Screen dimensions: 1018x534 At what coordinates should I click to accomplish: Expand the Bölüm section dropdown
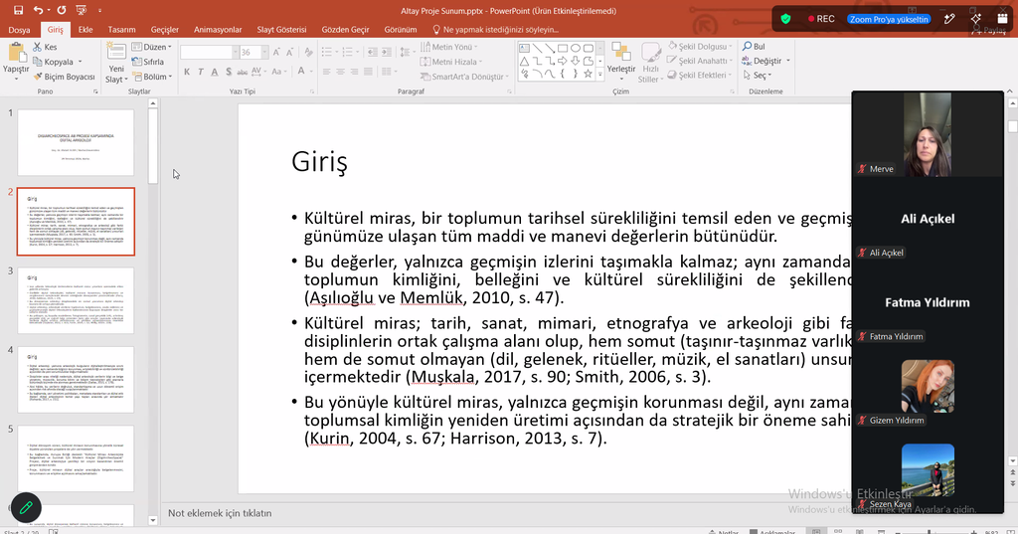pyautogui.click(x=152, y=77)
